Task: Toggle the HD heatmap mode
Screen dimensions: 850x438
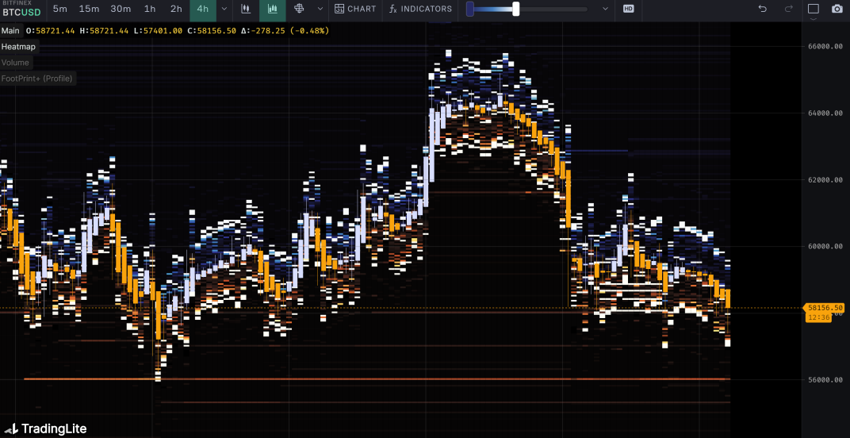Action: (629, 9)
